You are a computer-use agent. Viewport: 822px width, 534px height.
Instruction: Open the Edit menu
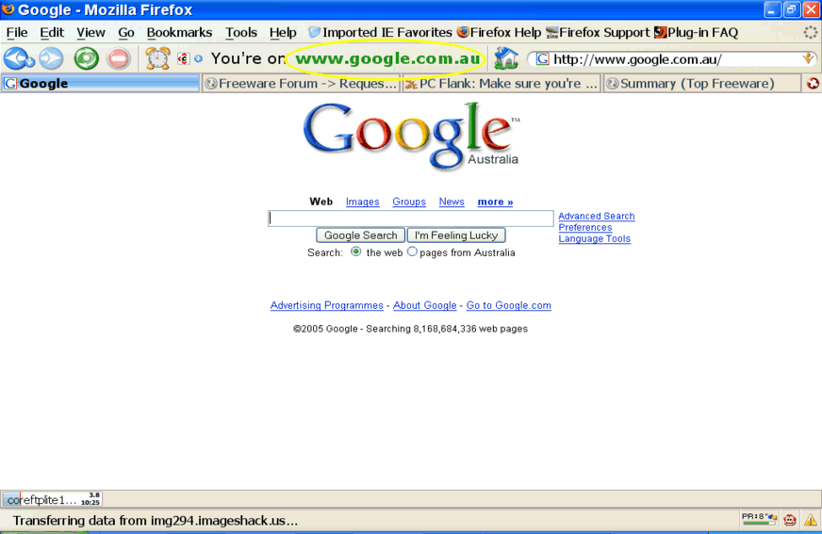(52, 32)
